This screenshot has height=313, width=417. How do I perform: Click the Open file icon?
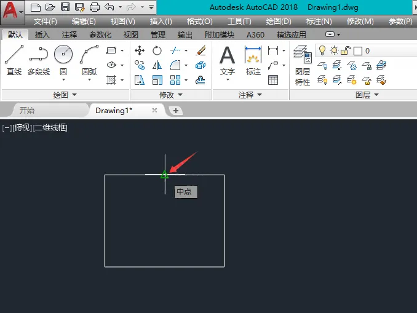click(x=50, y=7)
